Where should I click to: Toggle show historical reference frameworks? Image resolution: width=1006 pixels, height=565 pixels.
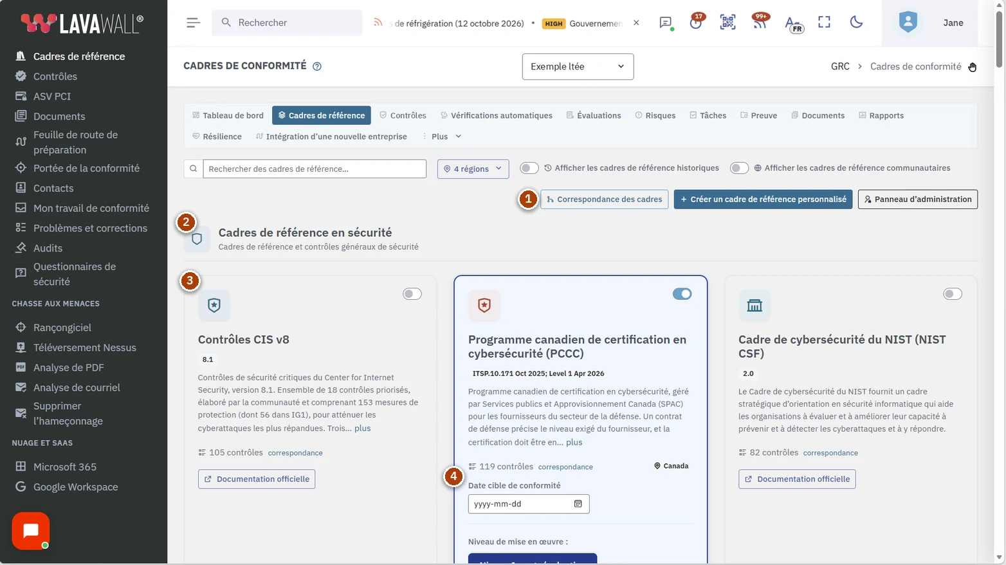click(x=529, y=168)
